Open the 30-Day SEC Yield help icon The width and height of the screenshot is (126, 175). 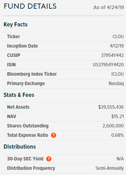coord(49,159)
